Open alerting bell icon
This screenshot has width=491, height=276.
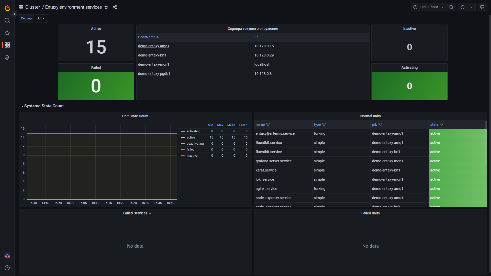point(7,57)
